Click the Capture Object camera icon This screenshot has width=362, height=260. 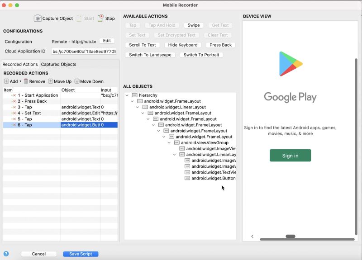coord(38,18)
